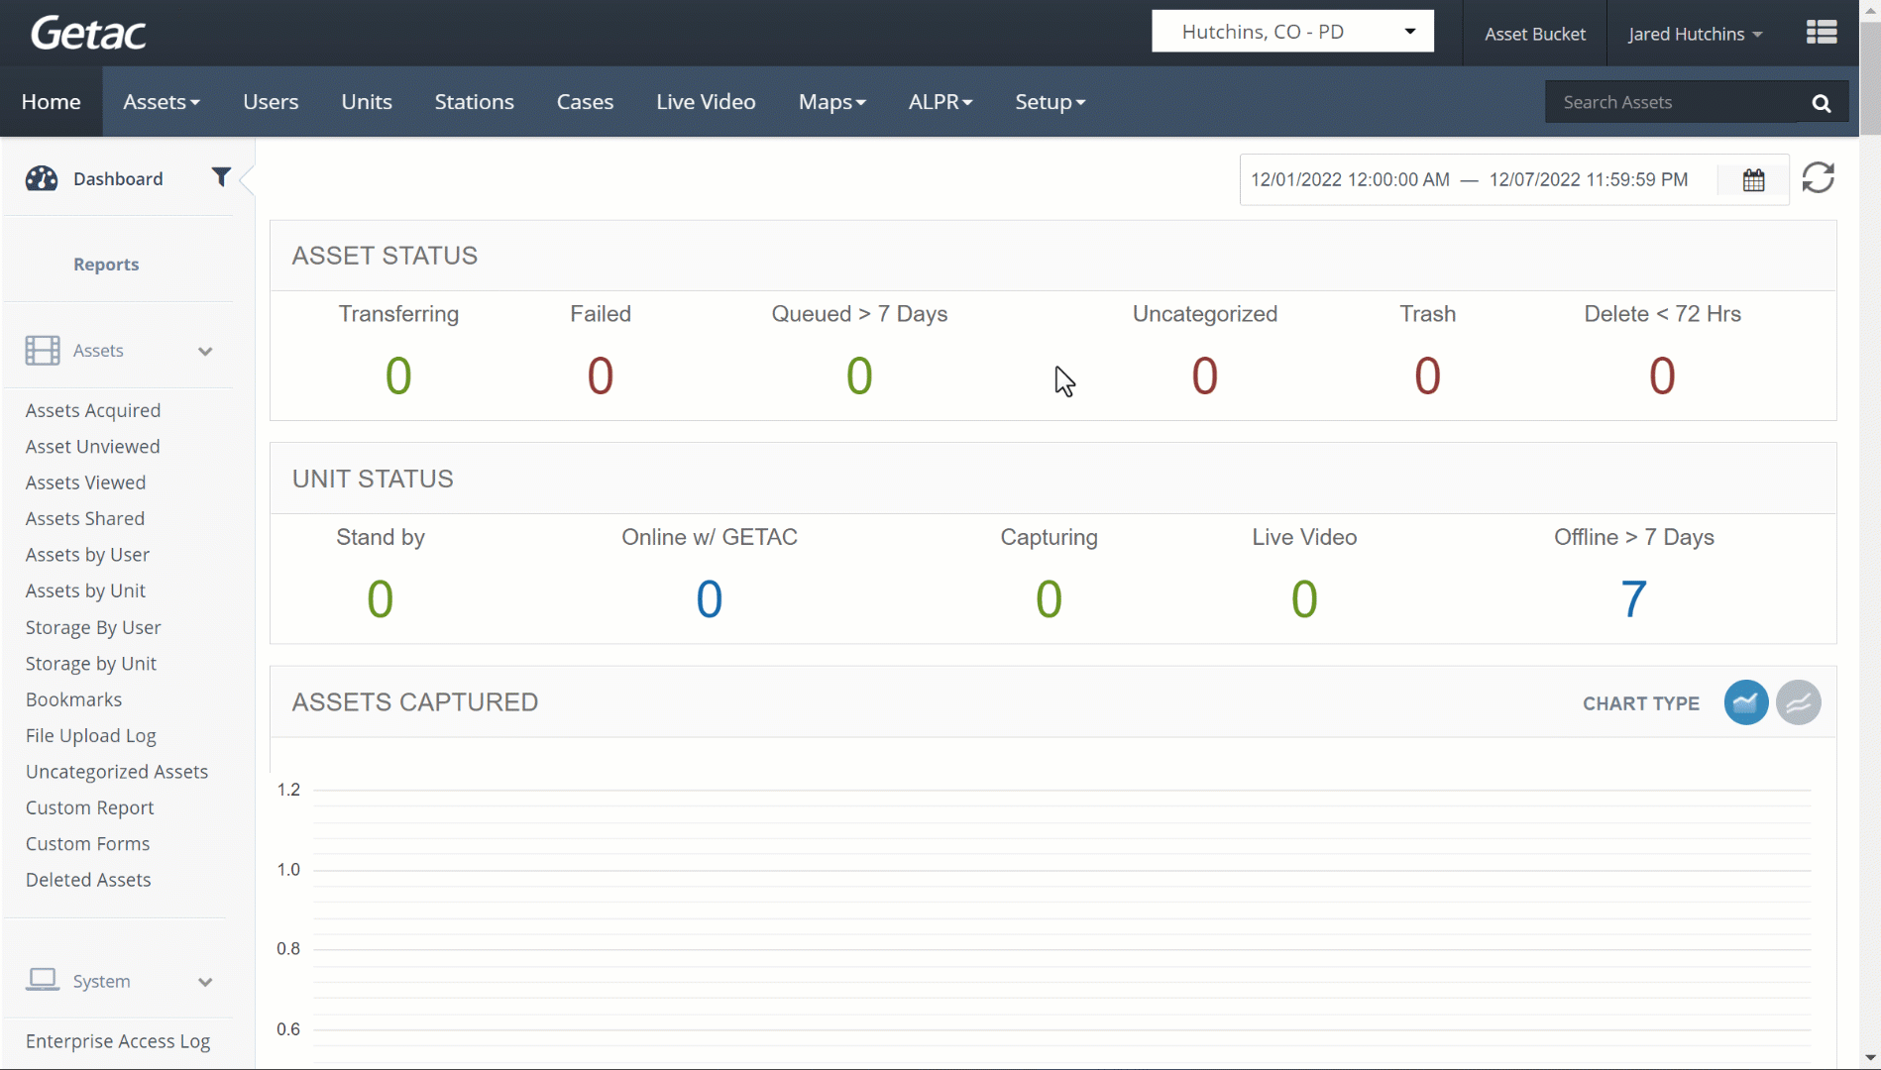Open the Enterprise Access Log
The height and width of the screenshot is (1070, 1881).
pos(118,1041)
